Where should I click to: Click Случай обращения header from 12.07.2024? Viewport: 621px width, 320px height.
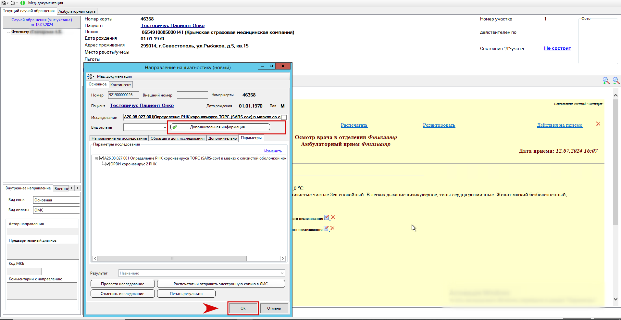42,22
